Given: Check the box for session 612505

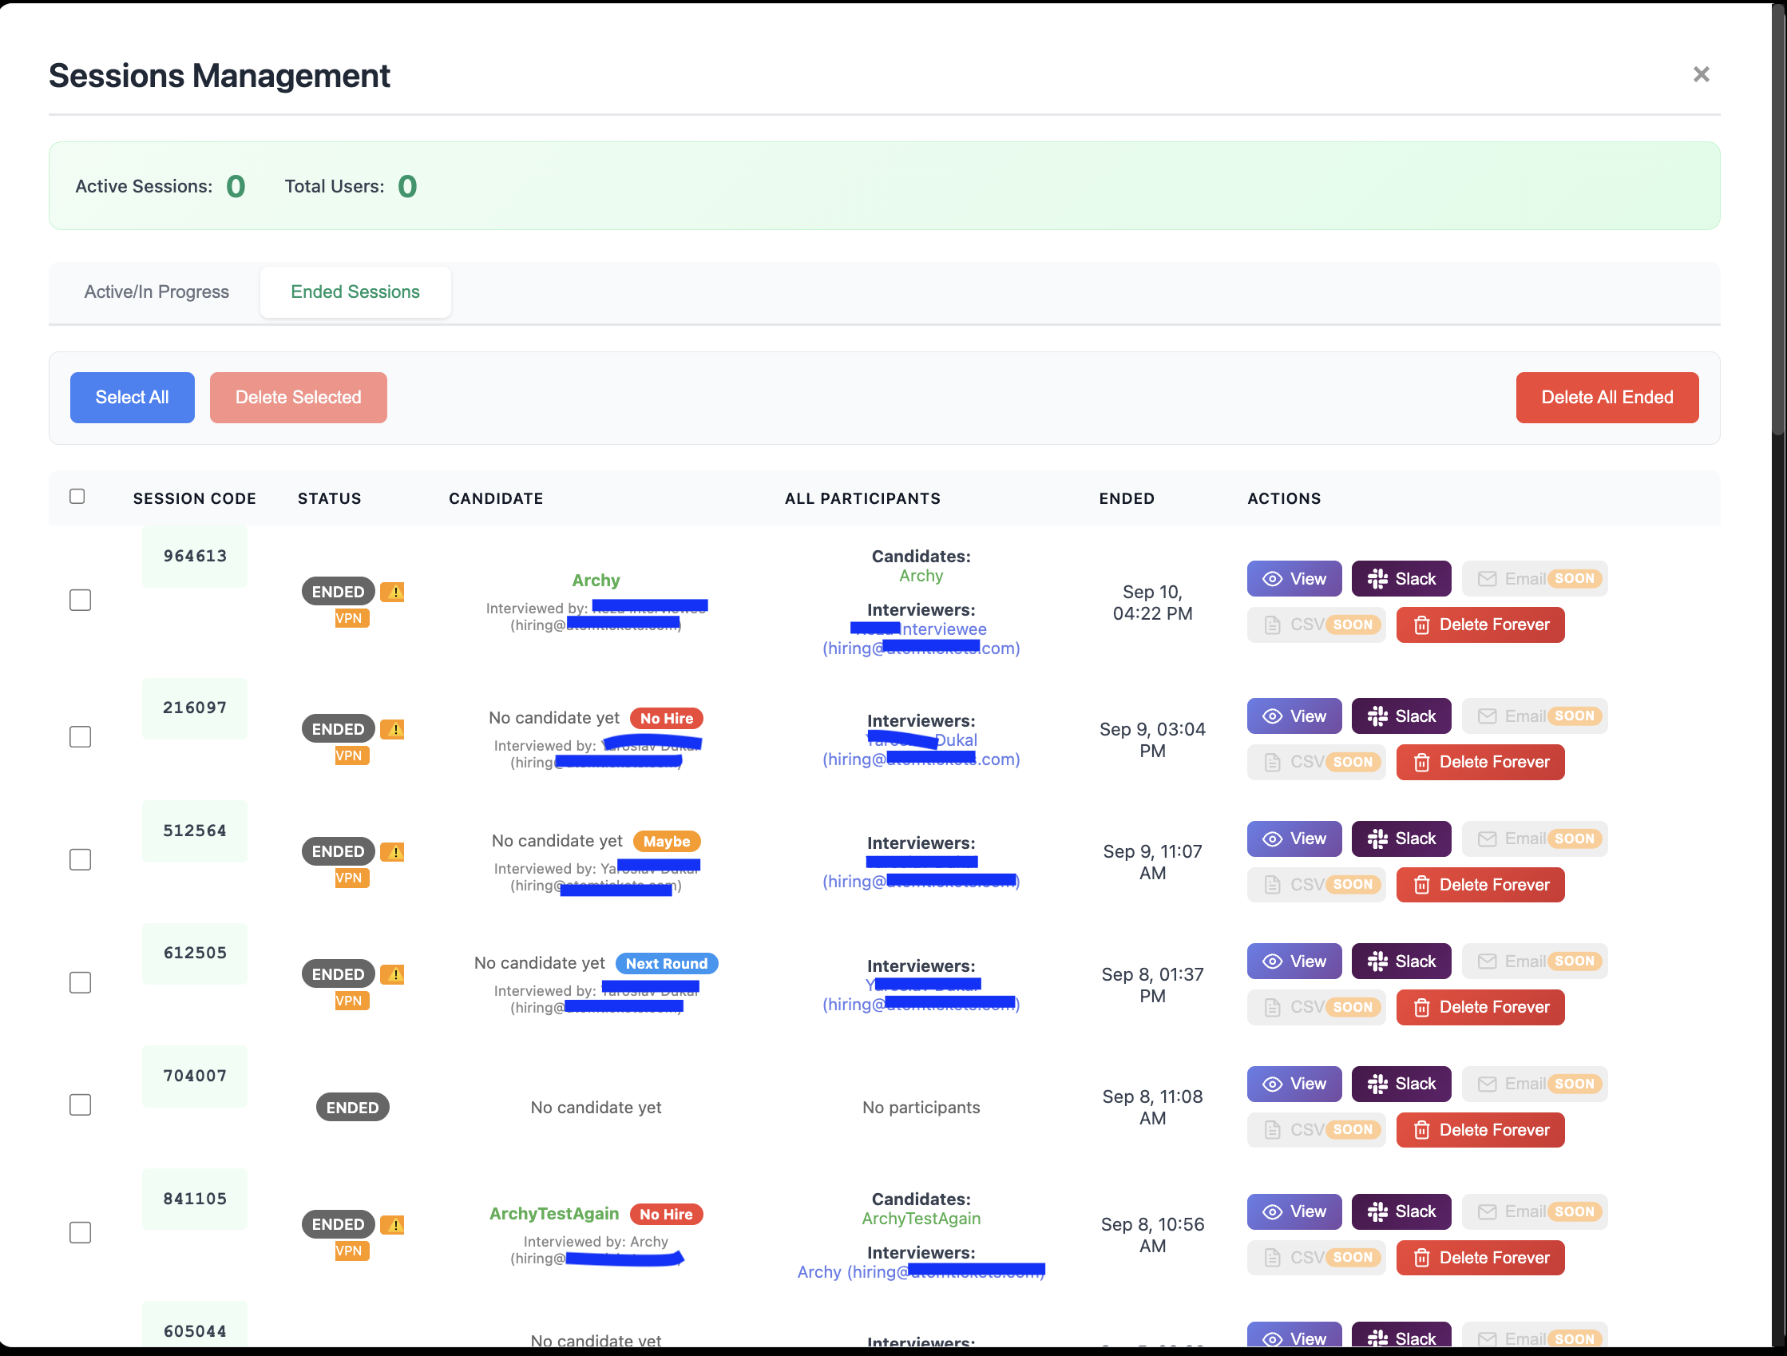Looking at the screenshot, I should (80, 982).
